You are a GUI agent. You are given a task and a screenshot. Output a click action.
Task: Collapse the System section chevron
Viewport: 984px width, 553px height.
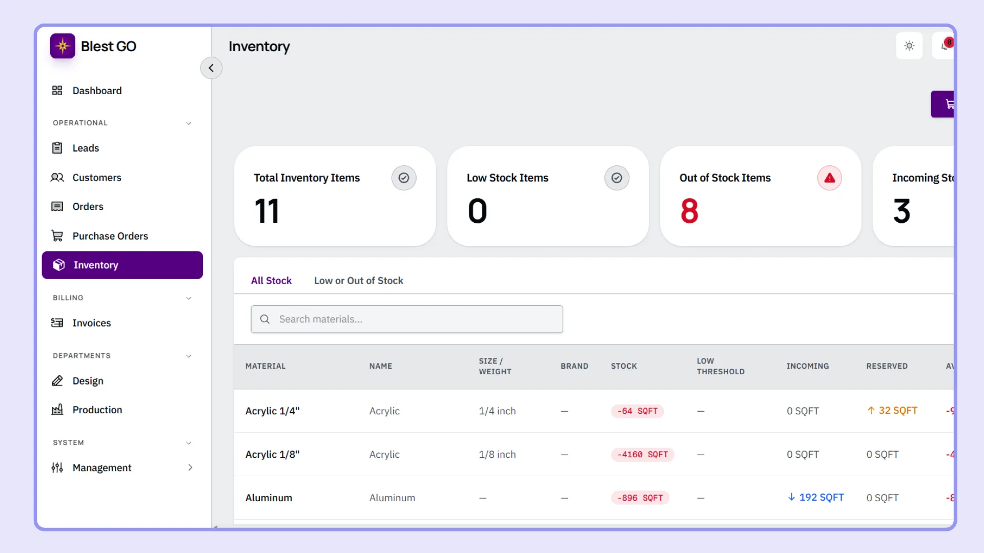[189, 443]
